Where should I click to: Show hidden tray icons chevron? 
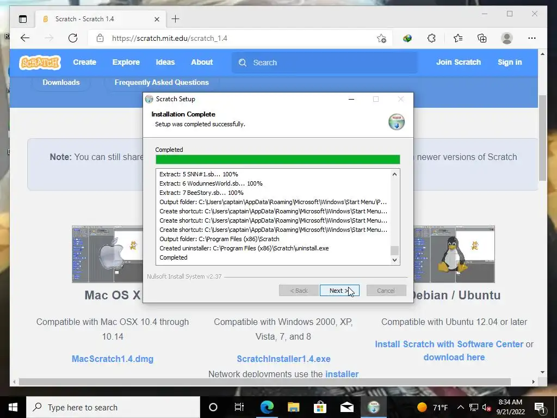coord(460,407)
